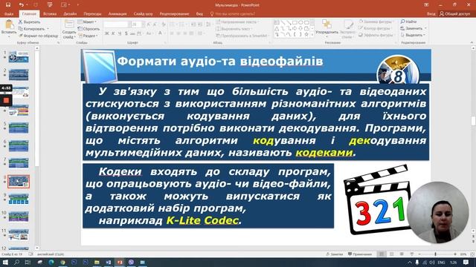Screen dimensions: 476x267
Task: Select slide 10 thumbnail
Action: [19, 217]
